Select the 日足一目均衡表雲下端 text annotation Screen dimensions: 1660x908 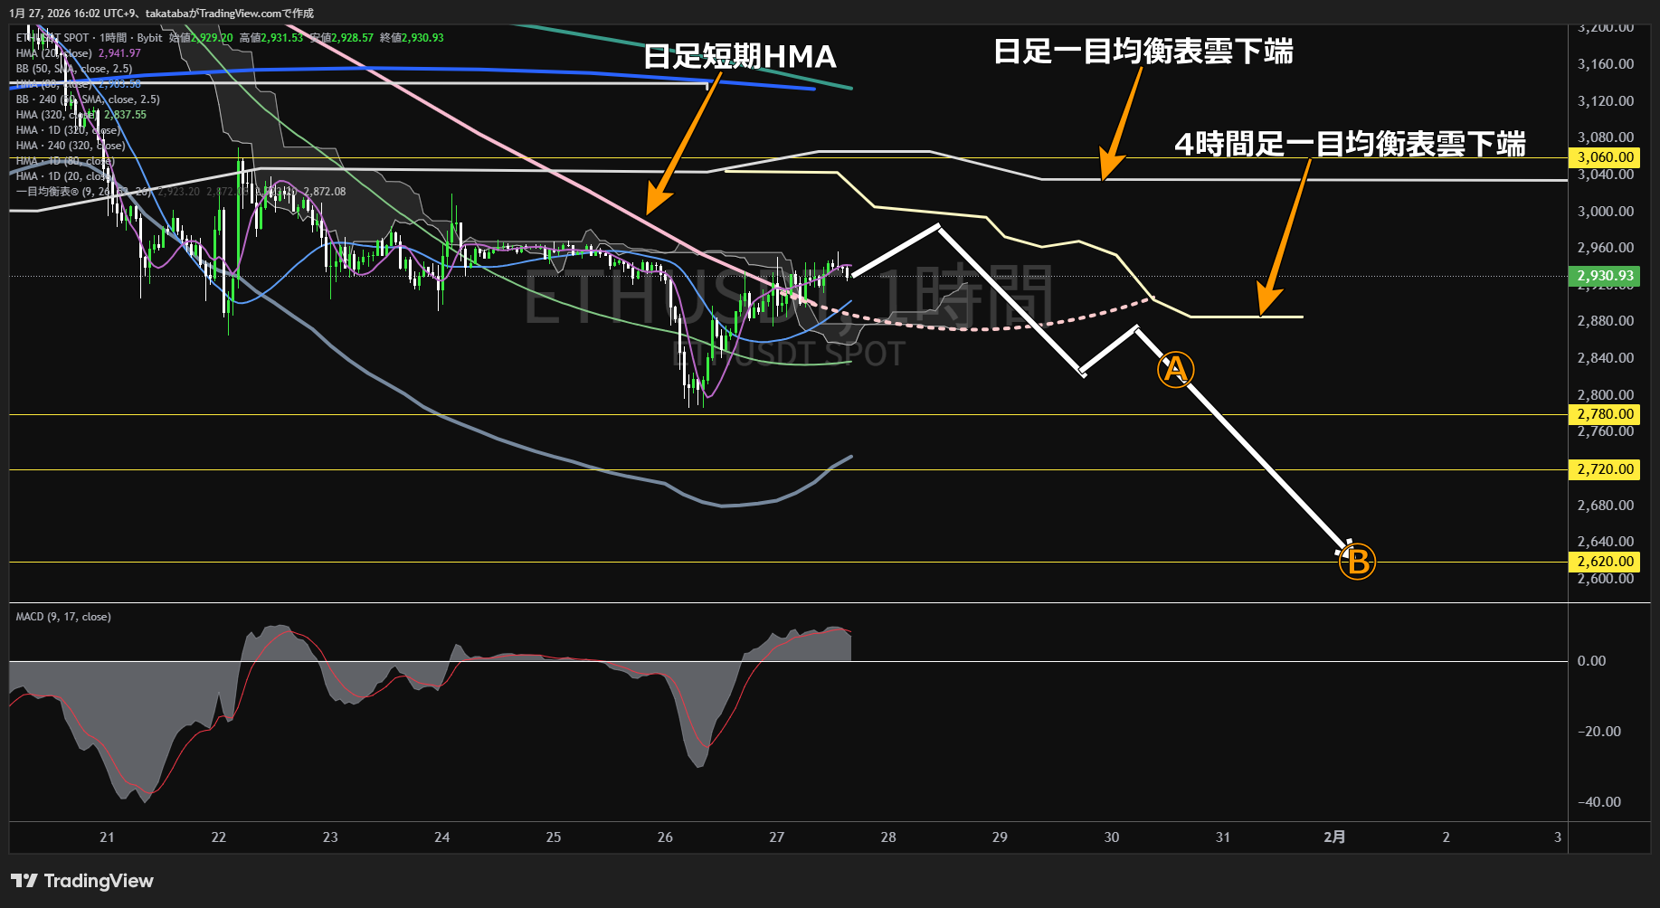click(1143, 52)
